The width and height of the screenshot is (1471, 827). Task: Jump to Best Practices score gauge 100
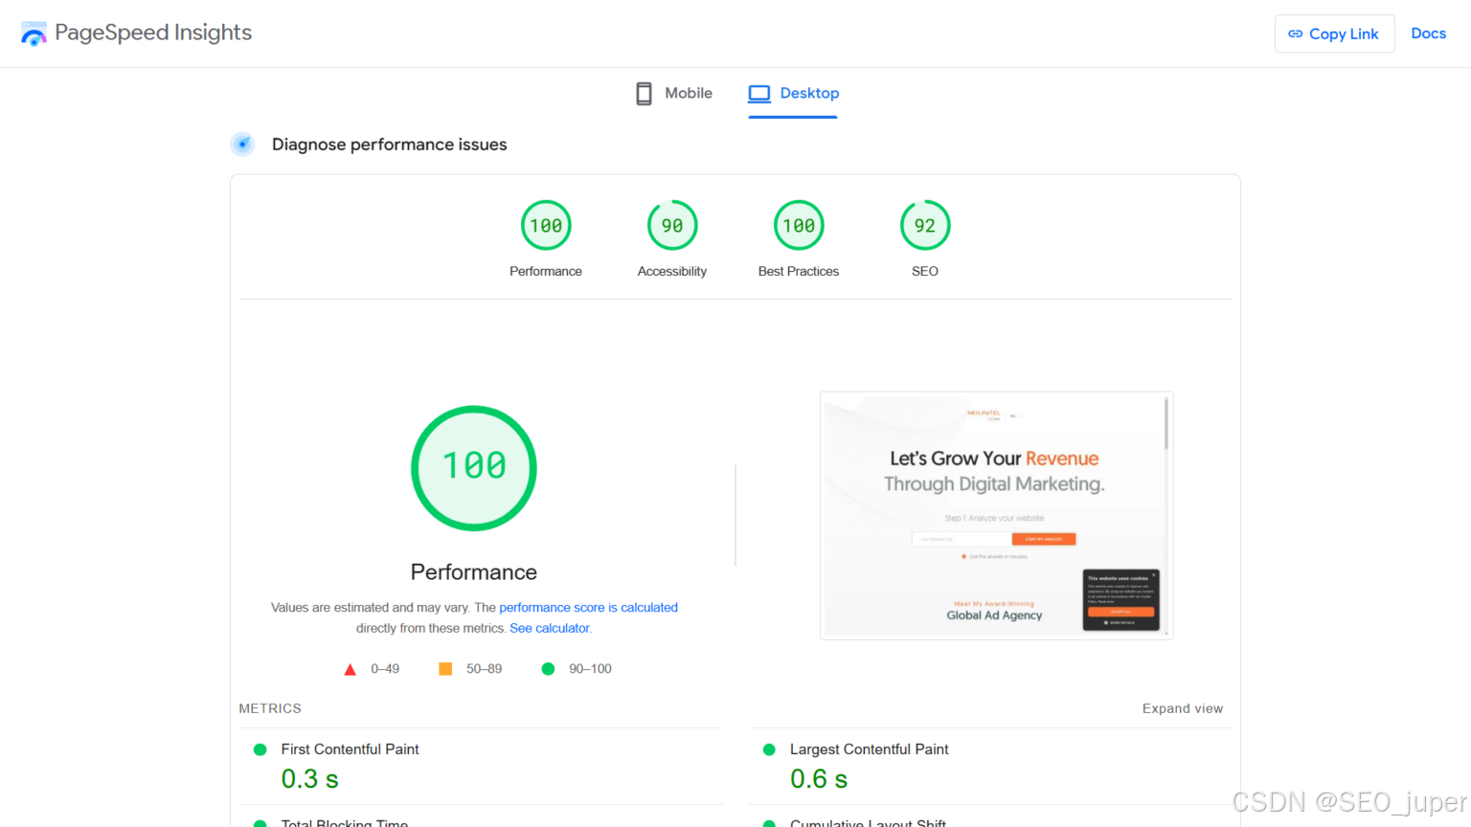point(799,225)
